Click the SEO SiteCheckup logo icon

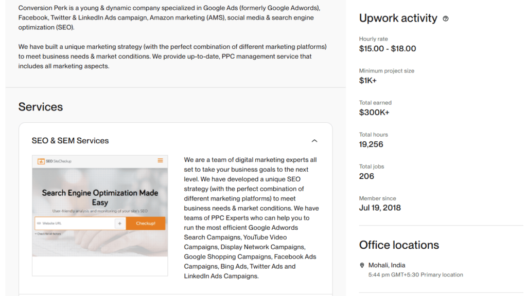tap(41, 161)
